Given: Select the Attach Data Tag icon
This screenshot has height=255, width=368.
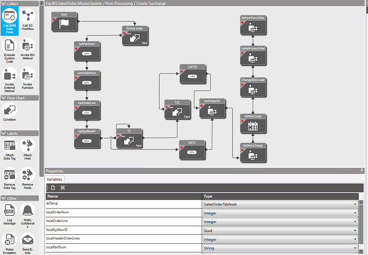Looking at the screenshot, I should 10,149.
